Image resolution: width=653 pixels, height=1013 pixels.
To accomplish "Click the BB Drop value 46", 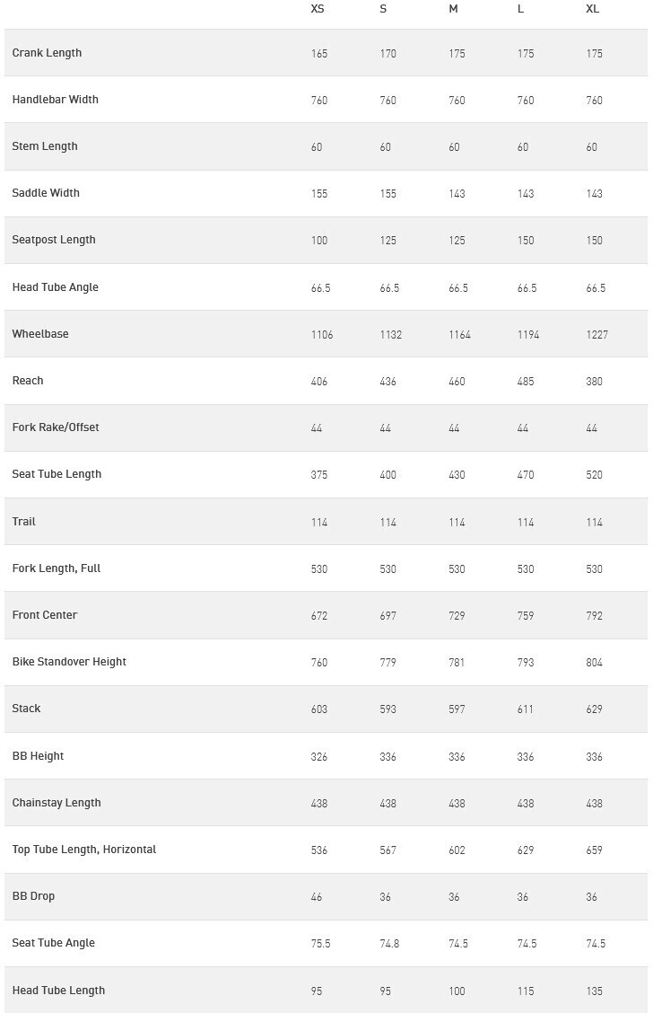I will pyautogui.click(x=317, y=897).
